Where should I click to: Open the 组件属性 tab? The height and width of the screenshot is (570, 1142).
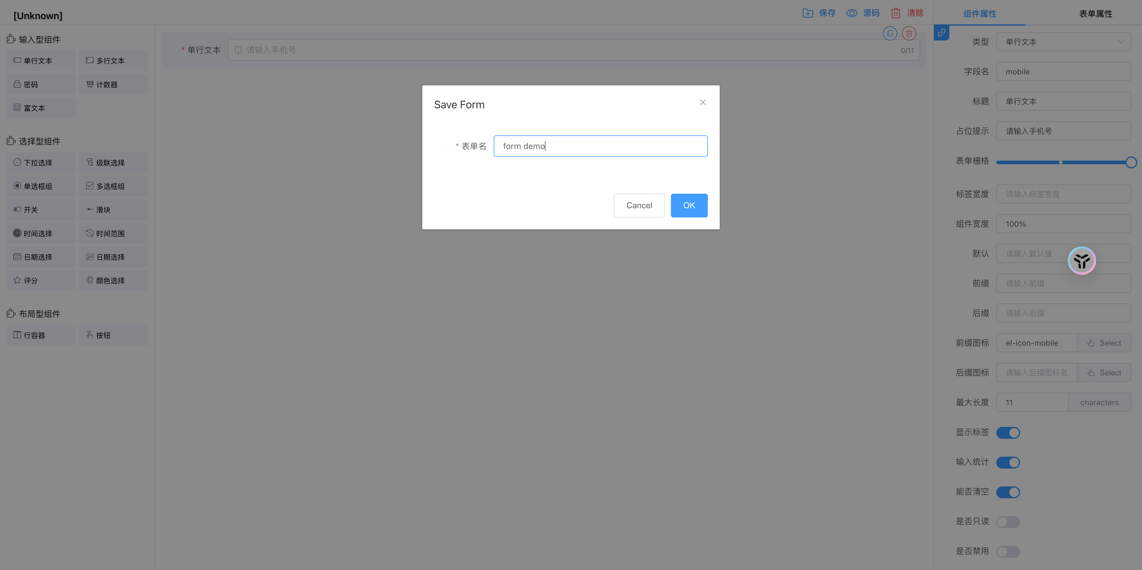pos(980,13)
